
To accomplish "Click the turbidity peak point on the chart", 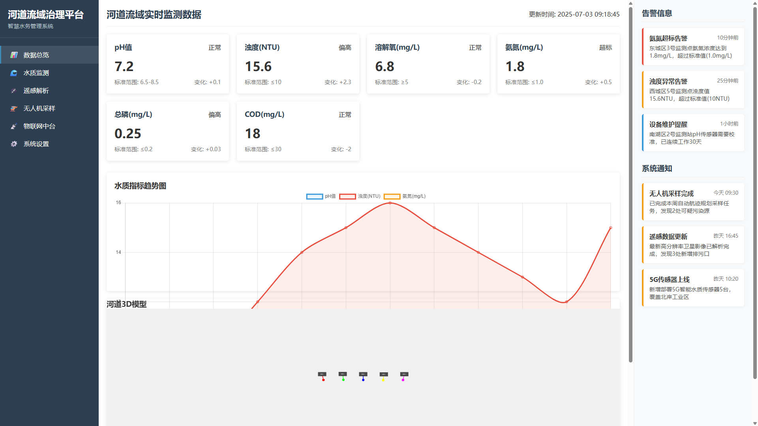I will (x=390, y=203).
